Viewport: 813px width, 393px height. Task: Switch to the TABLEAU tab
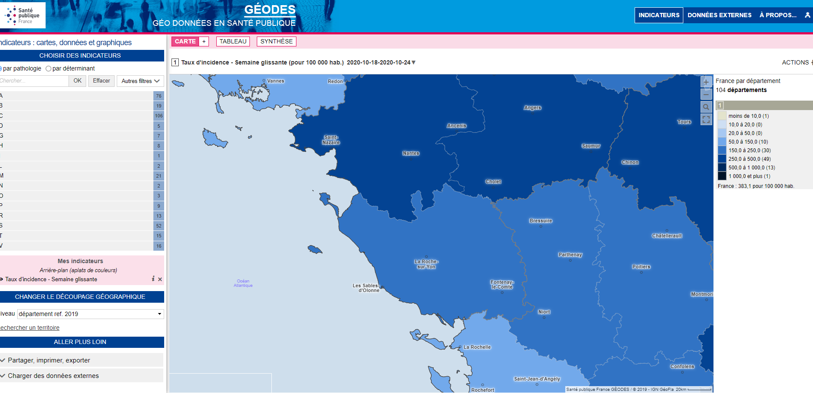[233, 41]
